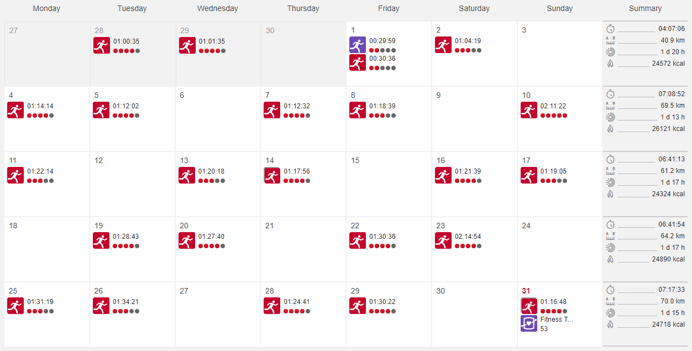Select the distance icon in the summary column
692x351 pixels.
[x=610, y=40]
